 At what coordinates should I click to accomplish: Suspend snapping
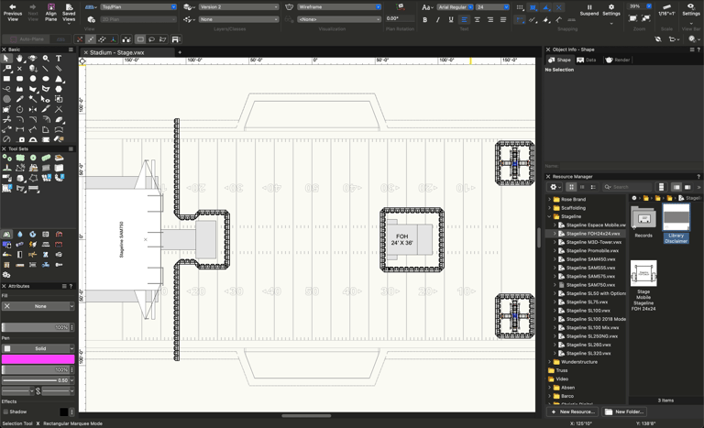pos(589,10)
